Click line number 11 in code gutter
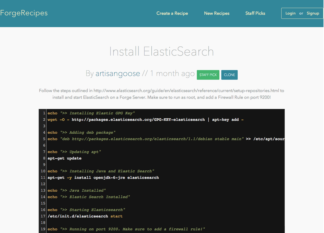This screenshot has height=233, width=324. [x=43, y=177]
